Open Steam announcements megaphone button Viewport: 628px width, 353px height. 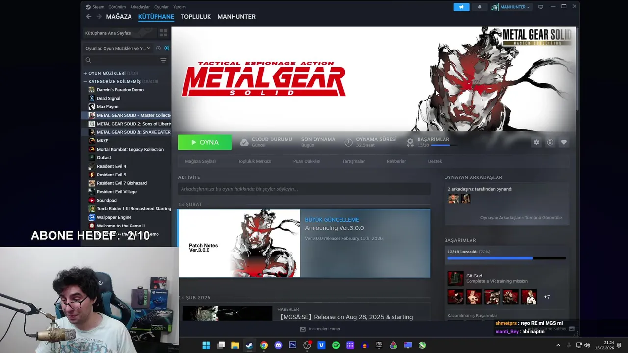click(x=461, y=7)
